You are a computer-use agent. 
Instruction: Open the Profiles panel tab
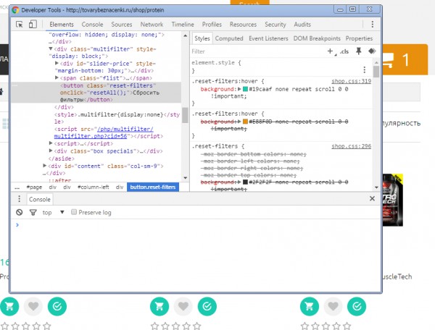[x=212, y=25]
